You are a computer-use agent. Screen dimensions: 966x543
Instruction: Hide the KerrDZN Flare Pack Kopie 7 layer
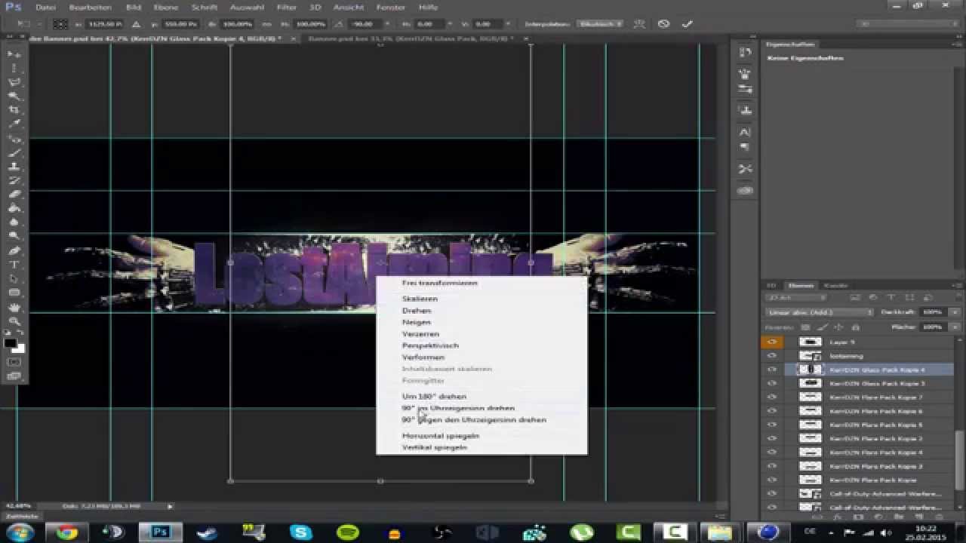[x=771, y=397]
